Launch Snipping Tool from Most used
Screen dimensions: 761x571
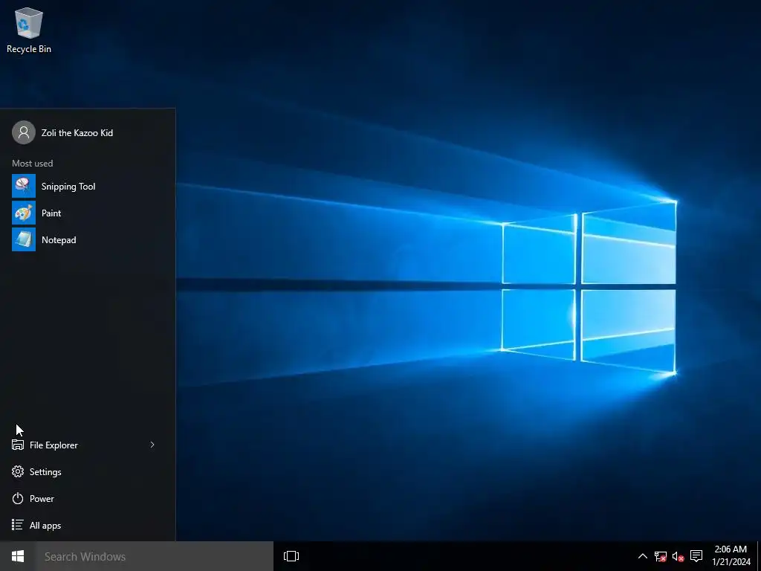(88, 187)
